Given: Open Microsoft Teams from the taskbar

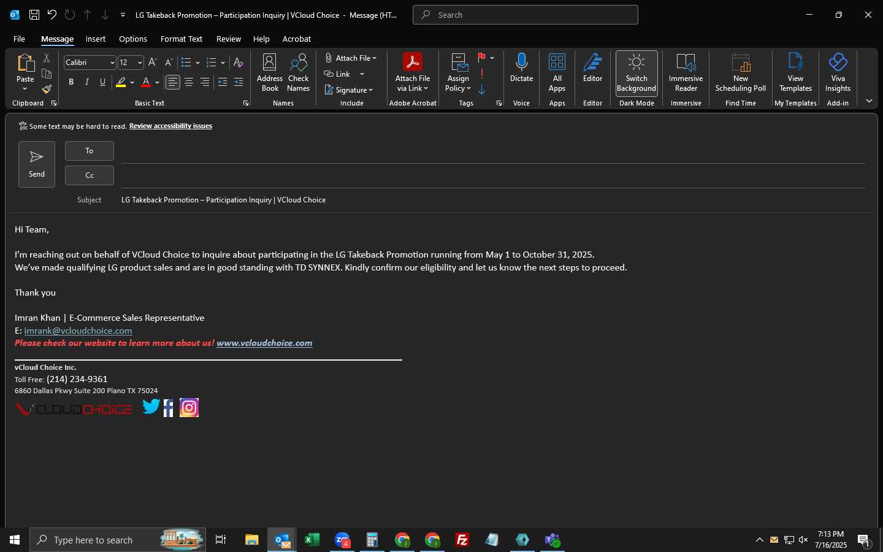Looking at the screenshot, I should tap(552, 540).
